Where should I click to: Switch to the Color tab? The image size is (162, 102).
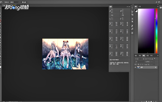click(x=136, y=7)
